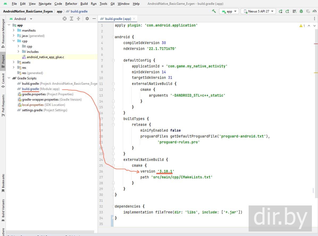
Task: Collapse the Gradle Scripts node
Action: pyautogui.click(x=9, y=78)
